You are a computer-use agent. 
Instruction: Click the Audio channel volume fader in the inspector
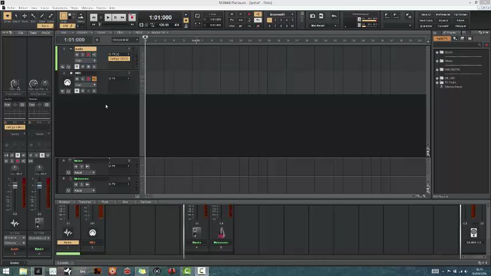click(x=15, y=185)
